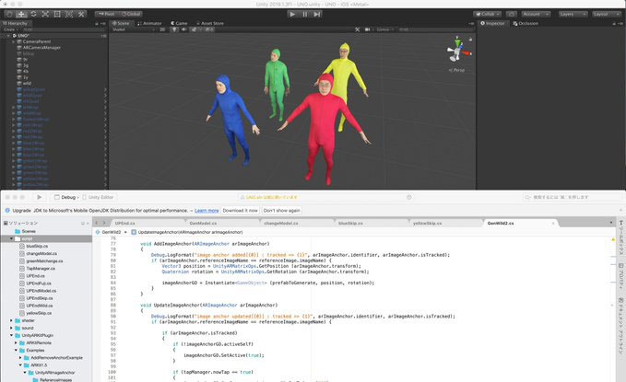This screenshot has height=382, width=626.
Task: Switch to the Asset Store tab
Action: point(212,22)
